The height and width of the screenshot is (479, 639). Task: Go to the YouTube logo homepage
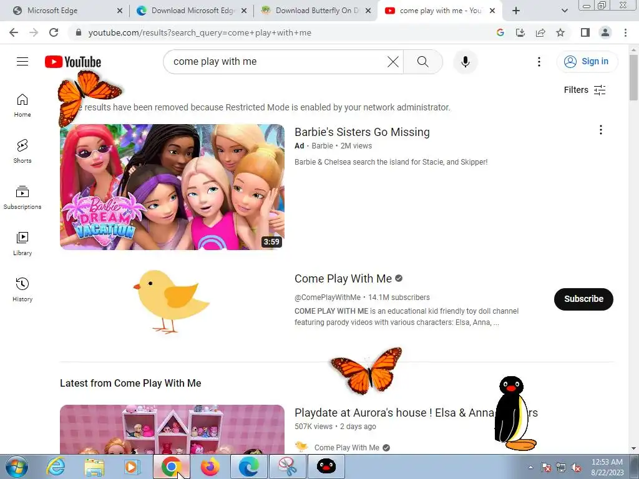[x=73, y=62]
